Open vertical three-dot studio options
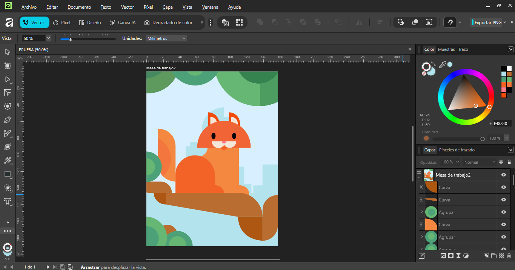 211,23
